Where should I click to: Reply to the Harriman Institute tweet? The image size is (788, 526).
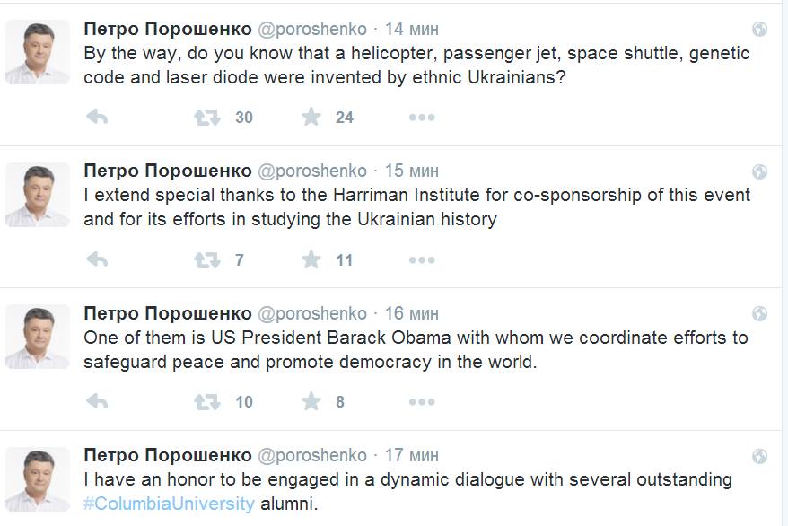point(97,260)
